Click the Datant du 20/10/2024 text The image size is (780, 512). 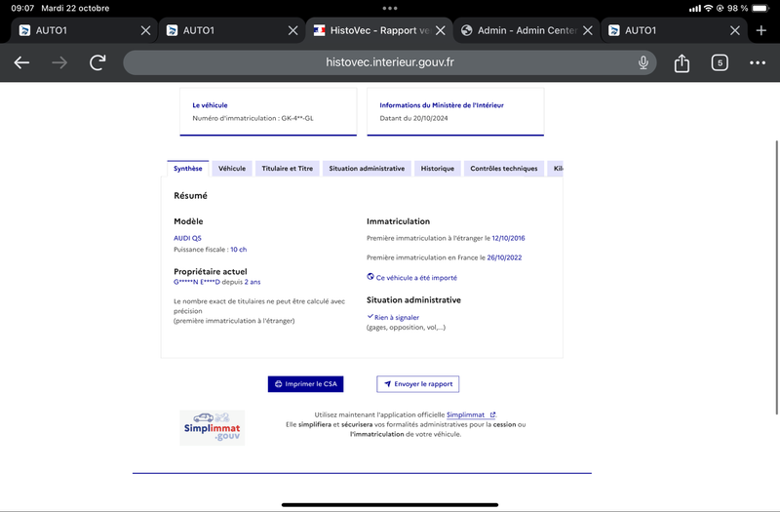(x=413, y=118)
